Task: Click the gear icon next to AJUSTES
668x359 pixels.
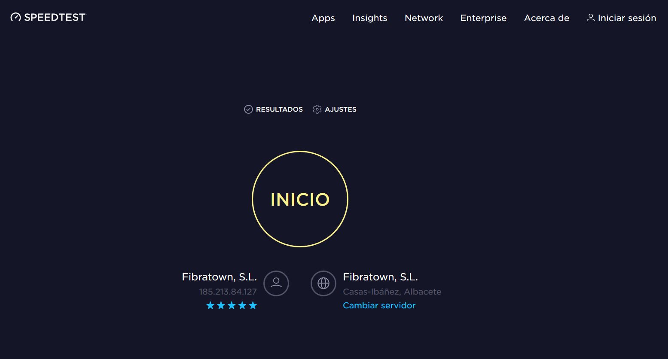Action: click(x=317, y=110)
